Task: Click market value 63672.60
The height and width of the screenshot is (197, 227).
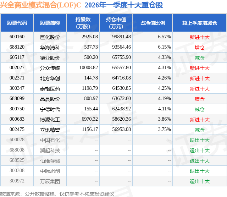Action: [x=121, y=99]
